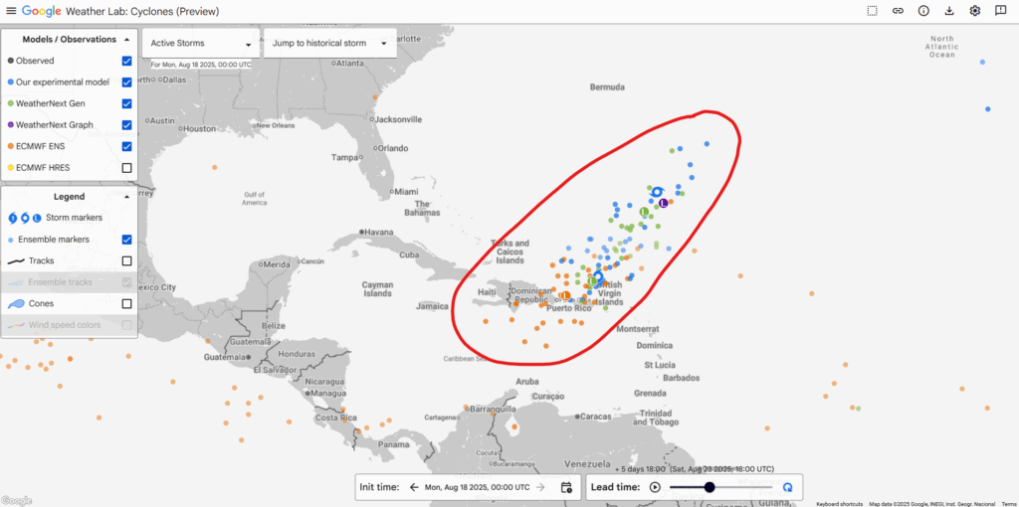1019x507 pixels.
Task: Click the 'For Mon, Aug 18 2025, 00:00 UTC' text
Action: click(x=201, y=65)
